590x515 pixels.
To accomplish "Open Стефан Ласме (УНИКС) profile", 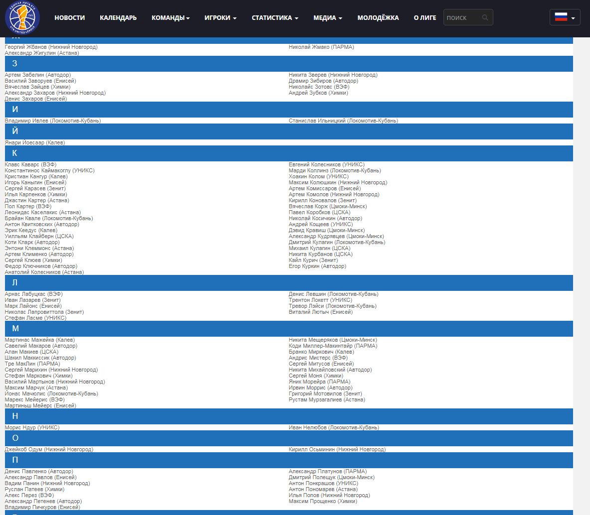I will (x=36, y=318).
